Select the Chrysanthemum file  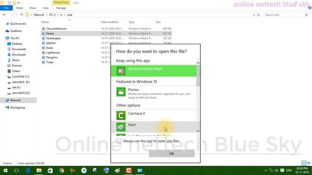[x=57, y=29]
